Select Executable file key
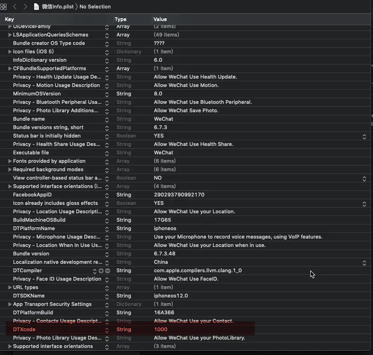373x355 pixels. 31,152
